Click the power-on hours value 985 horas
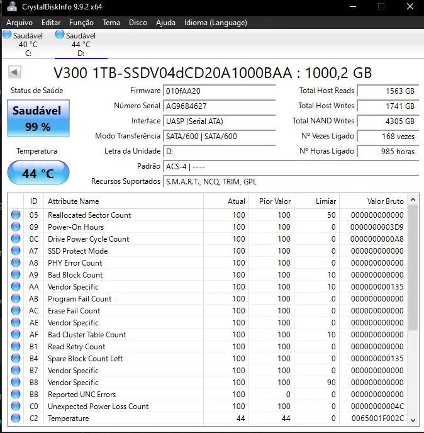Screen dimensions: 424x433 click(x=388, y=151)
